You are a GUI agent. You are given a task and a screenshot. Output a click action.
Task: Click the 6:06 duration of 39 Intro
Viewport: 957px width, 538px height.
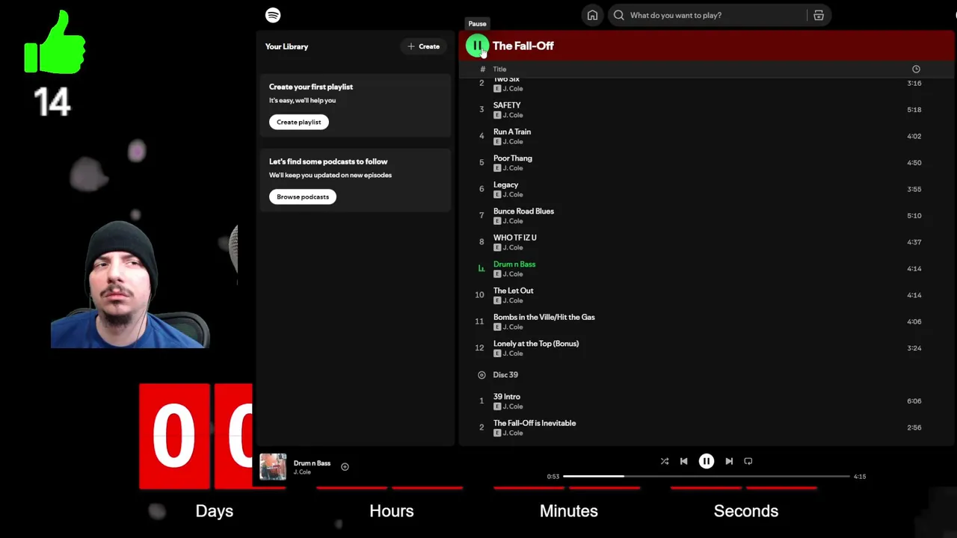click(914, 401)
